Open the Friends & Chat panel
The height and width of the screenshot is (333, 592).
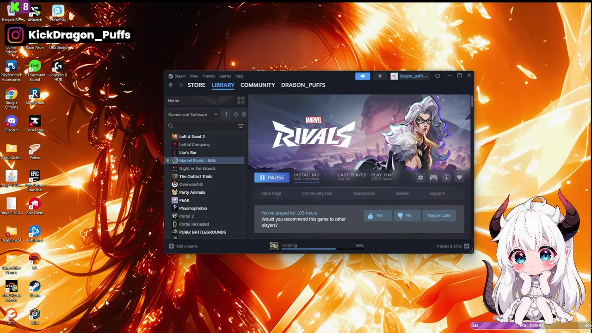pos(453,246)
